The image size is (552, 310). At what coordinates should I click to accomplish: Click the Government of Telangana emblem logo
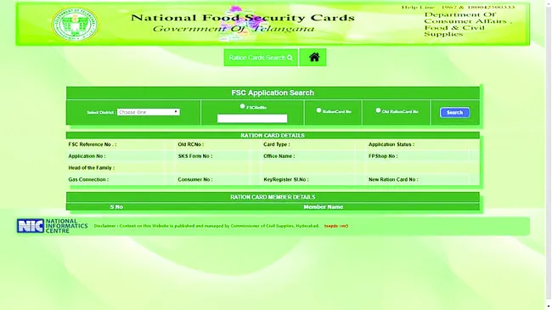tap(75, 25)
